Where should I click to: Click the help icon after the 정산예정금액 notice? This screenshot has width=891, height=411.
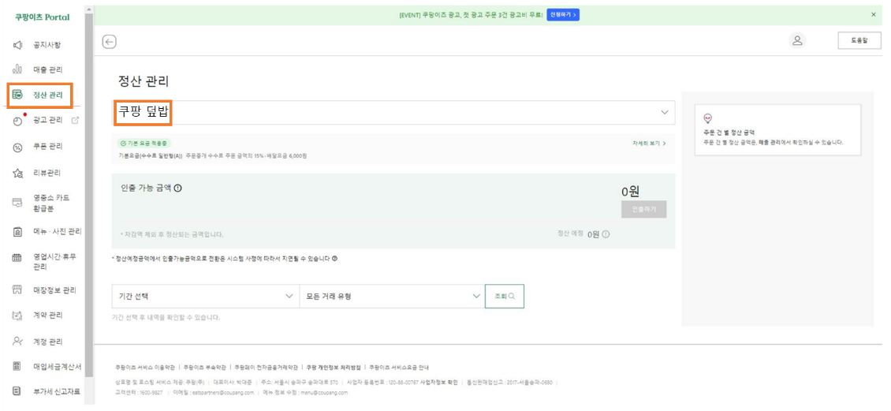(334, 258)
